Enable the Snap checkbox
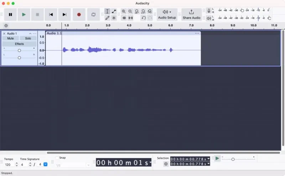The image size is (285, 176). (57, 158)
